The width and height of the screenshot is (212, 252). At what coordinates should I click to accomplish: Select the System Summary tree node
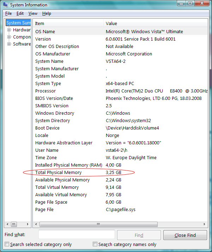click(x=18, y=23)
